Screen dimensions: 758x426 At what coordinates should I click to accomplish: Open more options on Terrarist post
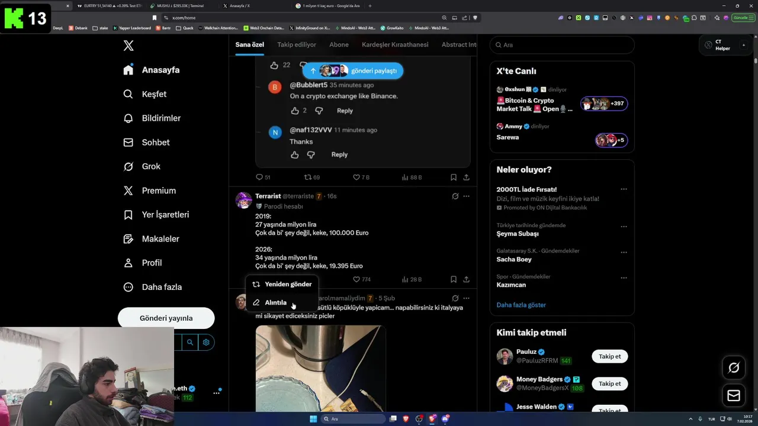[x=467, y=196]
